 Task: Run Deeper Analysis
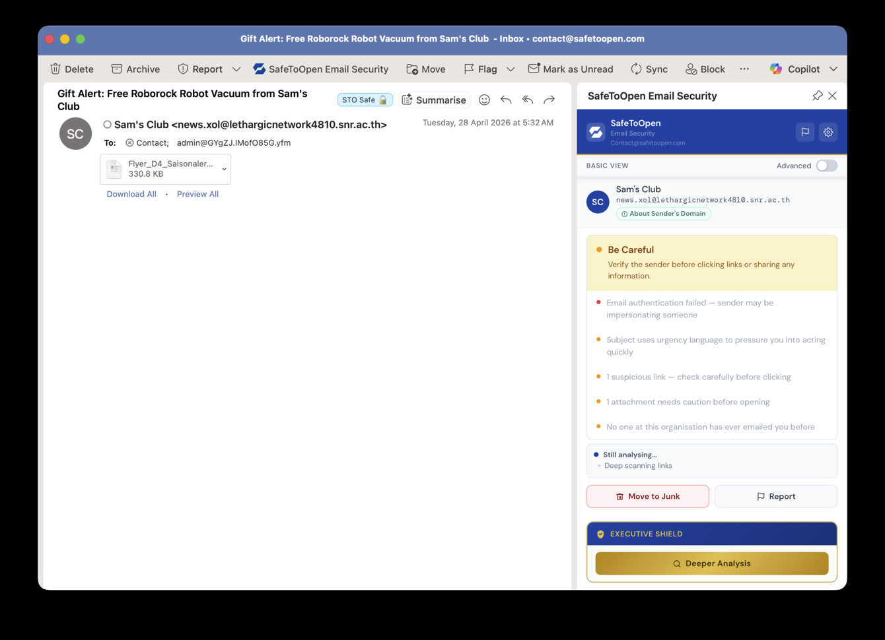pos(712,563)
